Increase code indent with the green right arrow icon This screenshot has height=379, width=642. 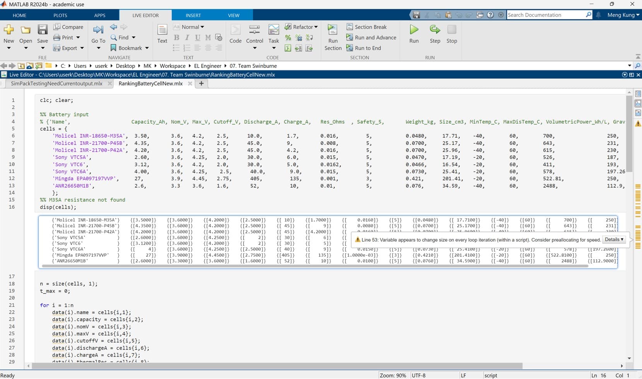point(299,48)
